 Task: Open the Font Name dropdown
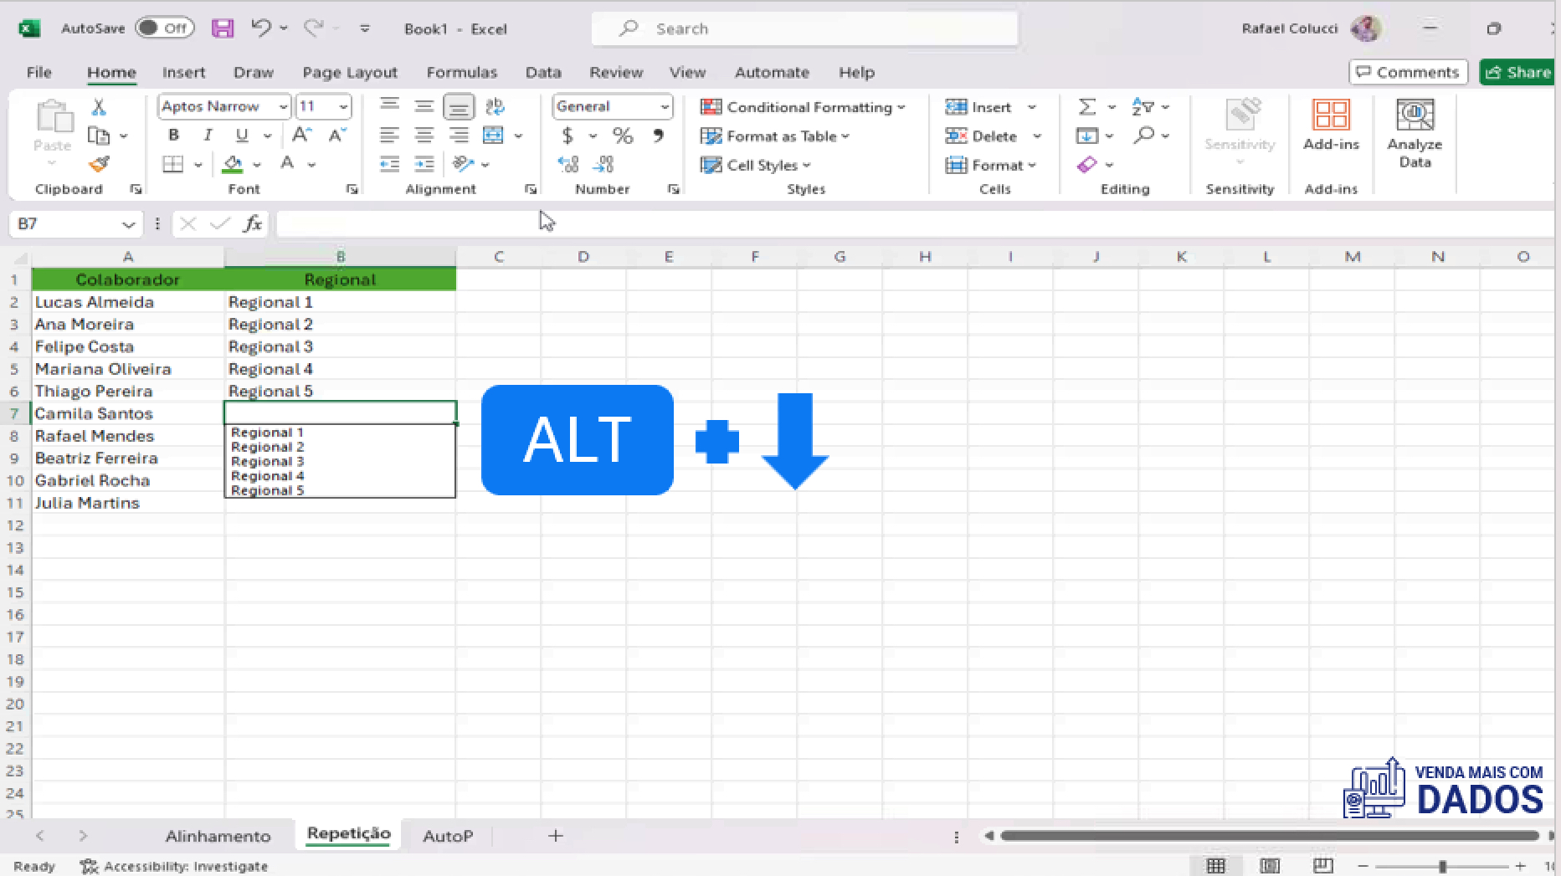(x=283, y=106)
